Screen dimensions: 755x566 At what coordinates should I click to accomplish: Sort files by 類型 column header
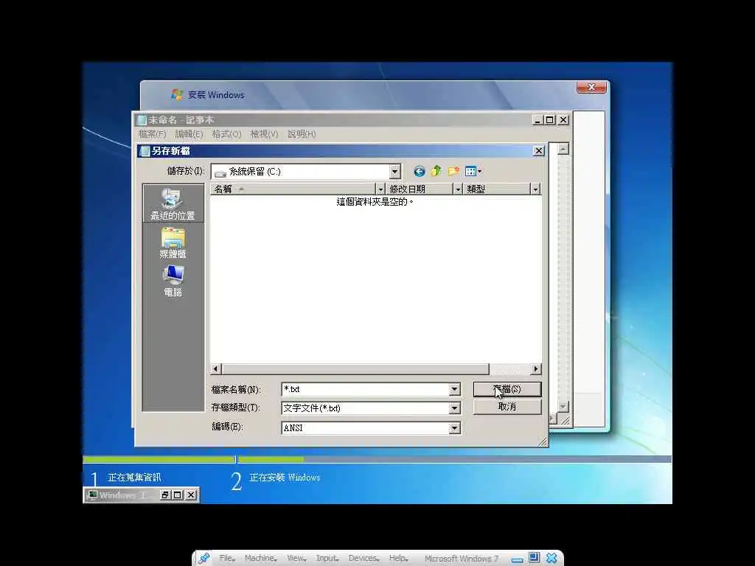[x=498, y=189]
